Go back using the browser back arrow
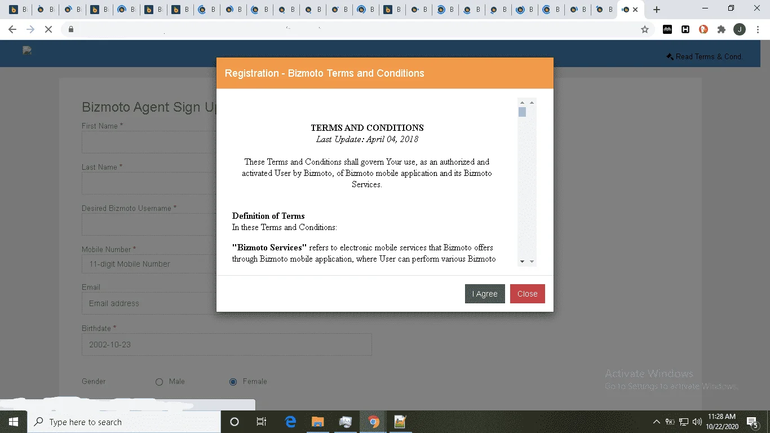Image resolution: width=770 pixels, height=433 pixels. (x=12, y=29)
